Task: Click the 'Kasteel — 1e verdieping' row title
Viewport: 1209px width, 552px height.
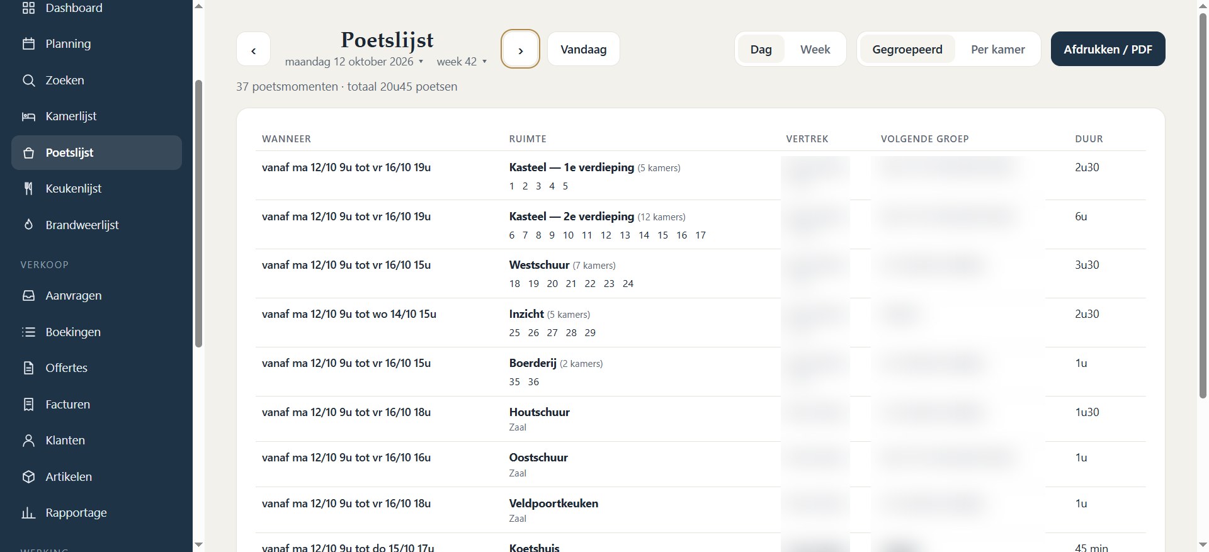Action: (571, 167)
